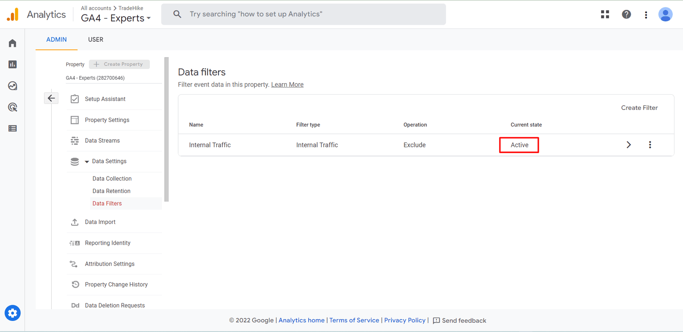Screen dimensions: 683x332
Task: Open the Configure table icon
Action: tap(12, 128)
